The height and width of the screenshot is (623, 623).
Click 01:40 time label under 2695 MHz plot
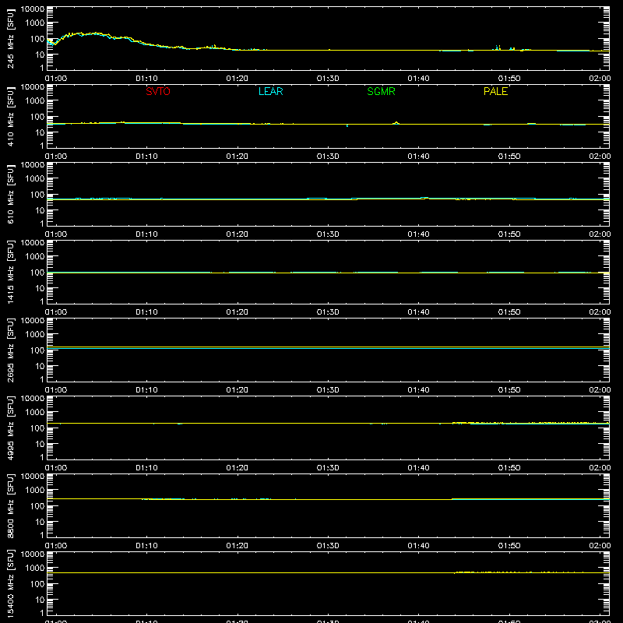pos(418,390)
